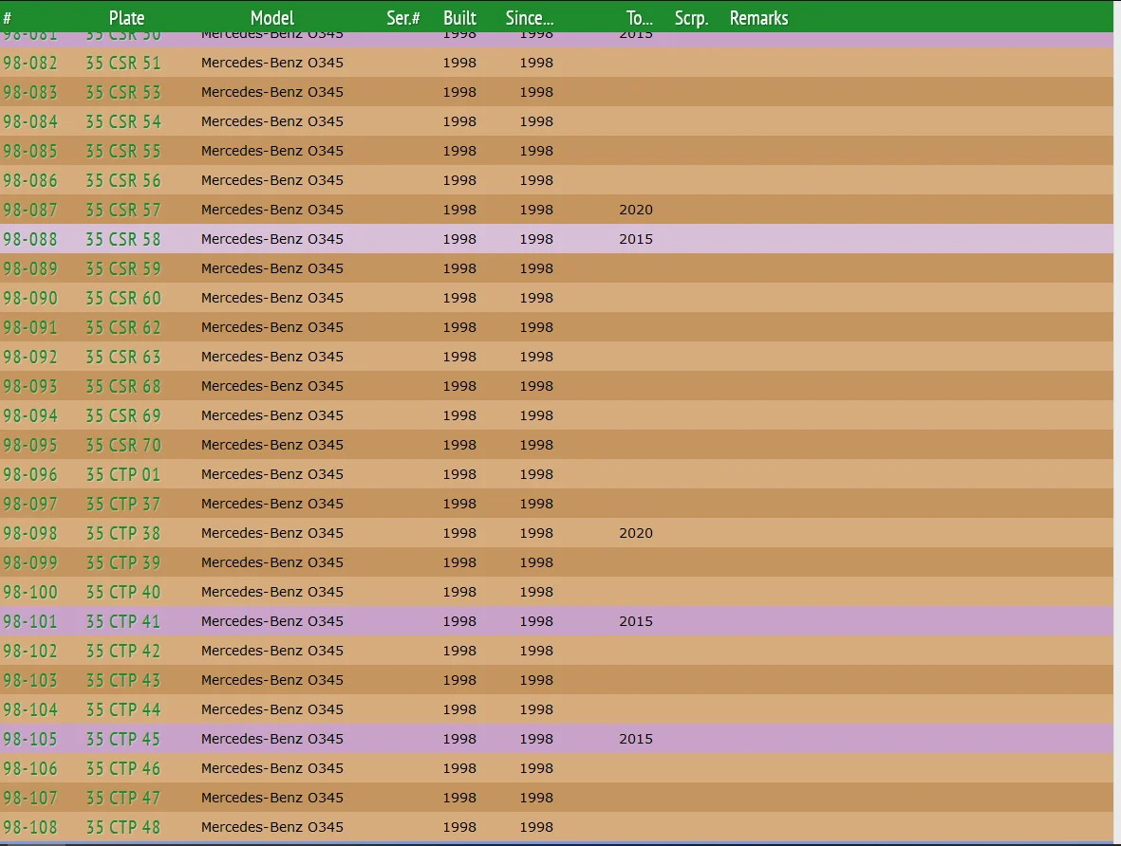Open fleet number 98-095 entry
Image resolution: width=1121 pixels, height=846 pixels.
[30, 446]
